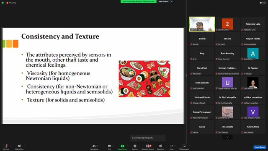The image size is (268, 151).
Task: Click the Record button icon
Action: [135, 146]
